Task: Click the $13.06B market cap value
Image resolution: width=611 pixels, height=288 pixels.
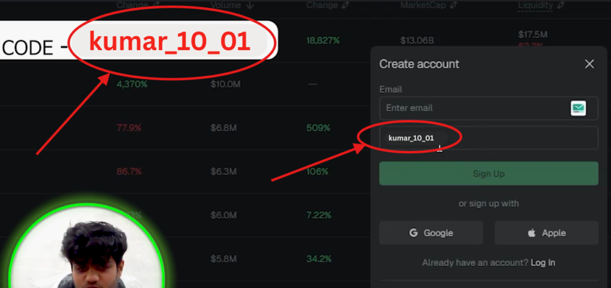Action: (417, 41)
